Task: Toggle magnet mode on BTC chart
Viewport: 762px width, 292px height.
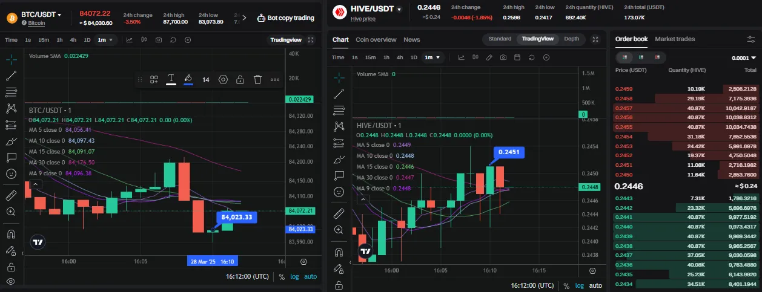Action: click(x=11, y=234)
